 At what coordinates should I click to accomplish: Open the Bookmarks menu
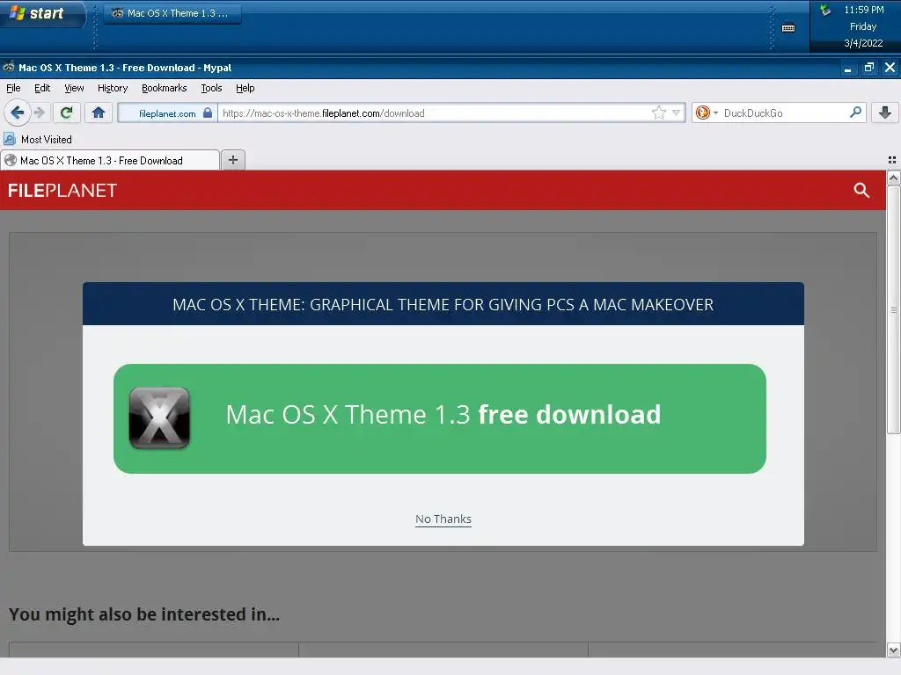tap(165, 88)
